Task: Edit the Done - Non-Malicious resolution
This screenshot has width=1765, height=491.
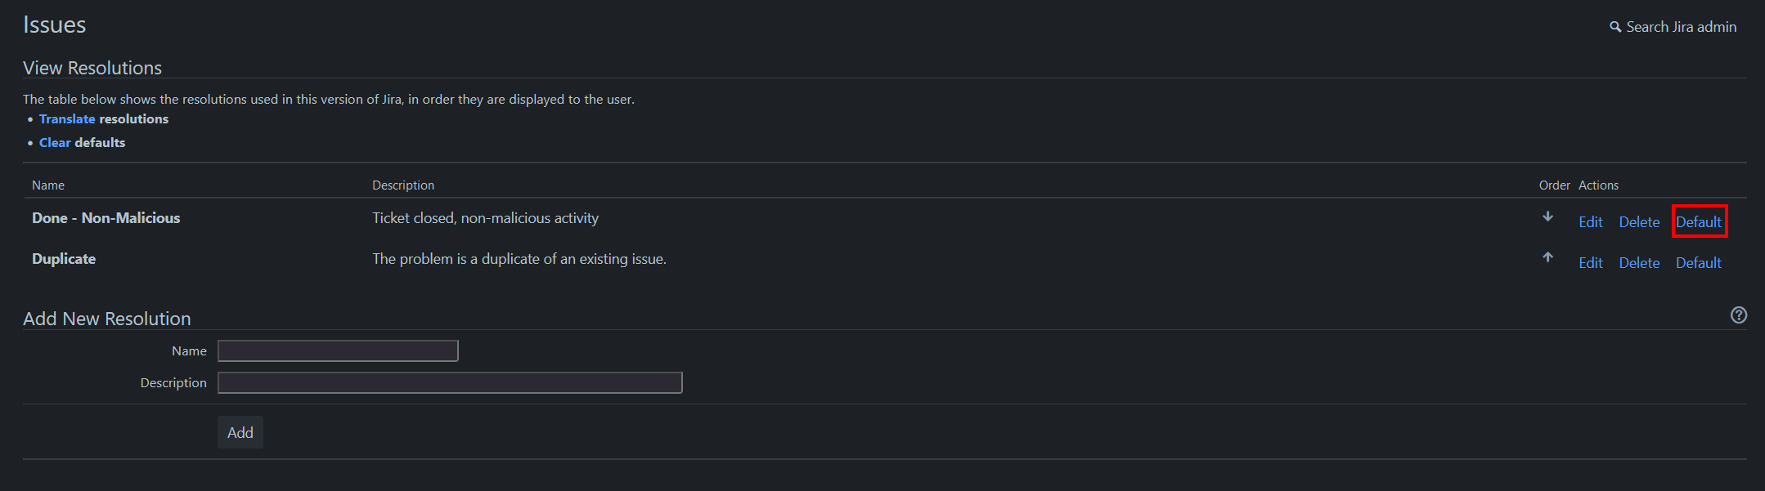Action: click(1590, 222)
